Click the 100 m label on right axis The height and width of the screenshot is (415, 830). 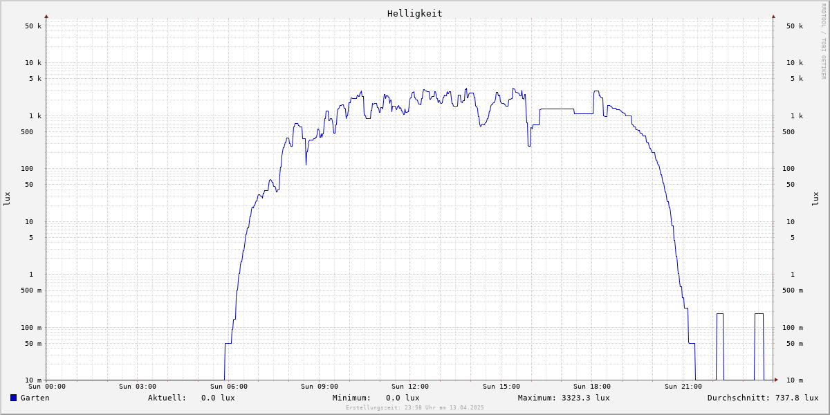(x=793, y=328)
